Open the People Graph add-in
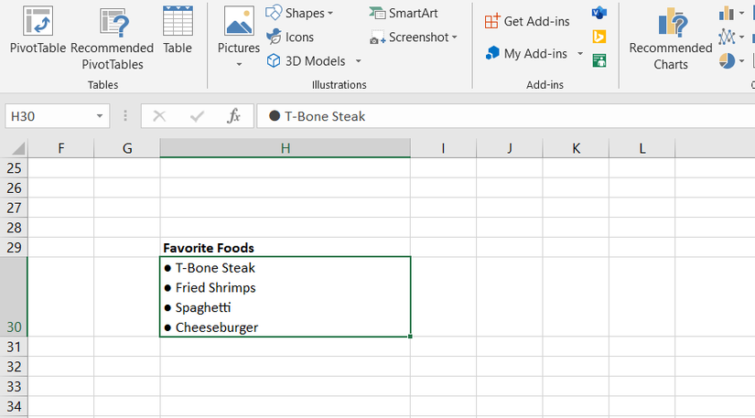The image size is (755, 418). (x=600, y=60)
